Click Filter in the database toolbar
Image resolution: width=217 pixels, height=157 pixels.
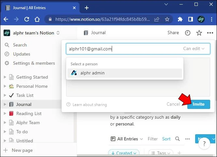tap(152, 139)
